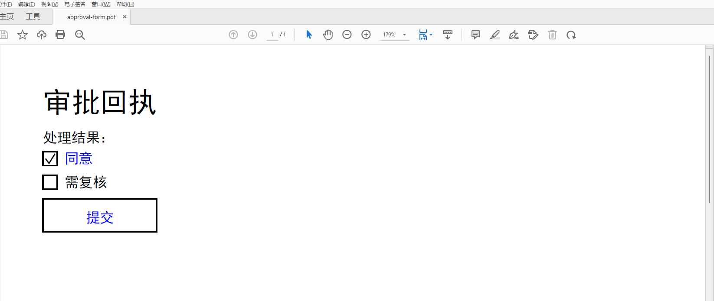Upload file to cloud icon
This screenshot has height=301, width=714.
tap(42, 35)
